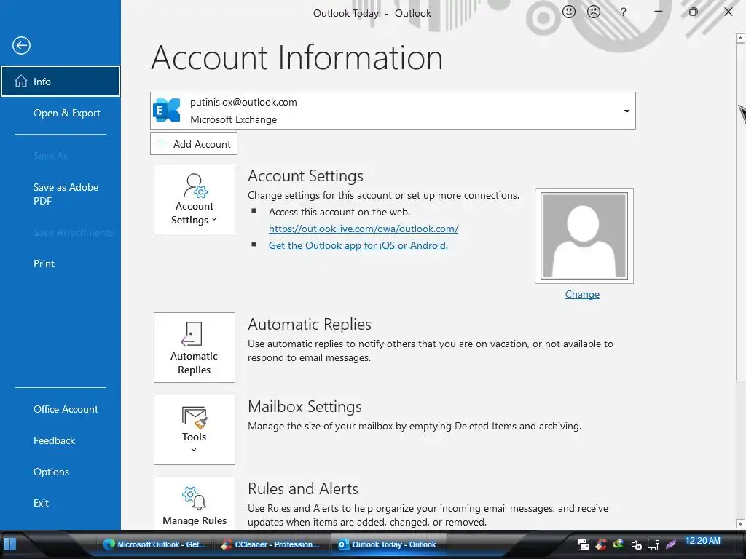Click the Microsoft Exchange account icon
This screenshot has height=559, width=746.
tap(167, 111)
